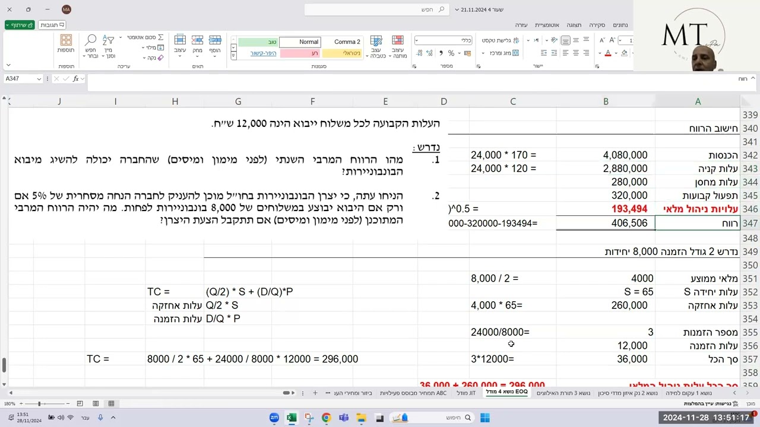Click the AutoSum sigma icon
This screenshot has height=427, width=760.
[x=161, y=37]
